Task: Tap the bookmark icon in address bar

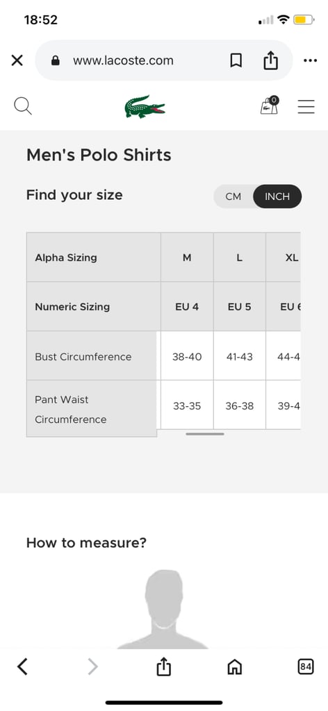Action: [x=236, y=60]
